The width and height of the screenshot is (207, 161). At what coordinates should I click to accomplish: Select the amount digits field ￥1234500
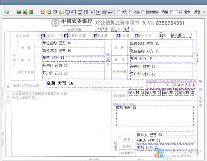pos(171,84)
